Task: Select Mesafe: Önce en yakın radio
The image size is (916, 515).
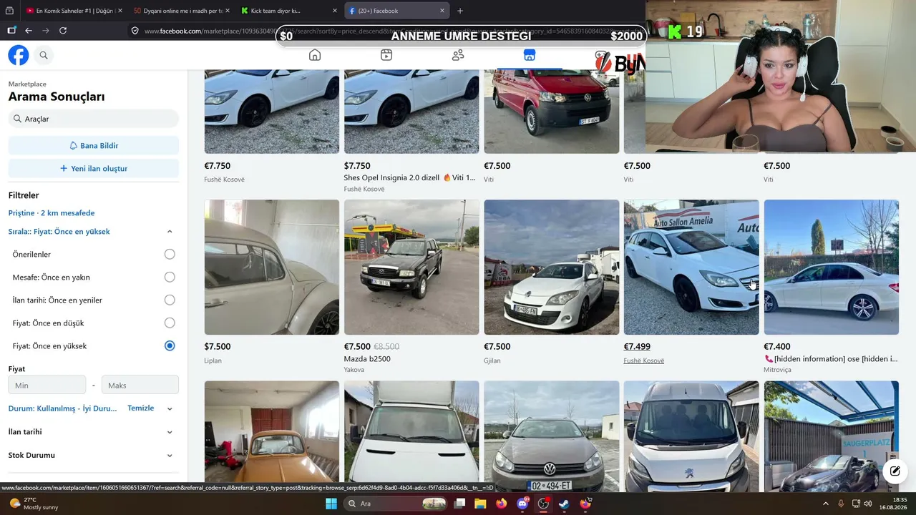Action: pos(170,277)
